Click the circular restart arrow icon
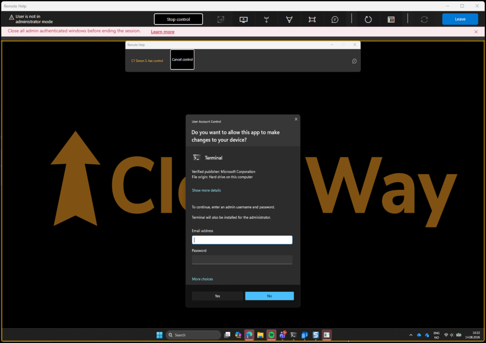This screenshot has width=486, height=343. click(368, 19)
